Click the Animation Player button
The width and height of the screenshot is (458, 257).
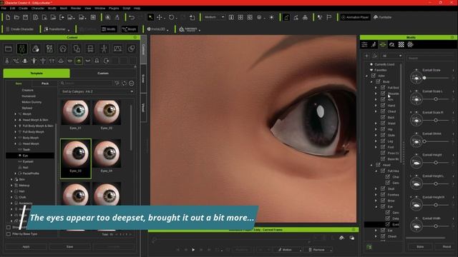pos(356,17)
